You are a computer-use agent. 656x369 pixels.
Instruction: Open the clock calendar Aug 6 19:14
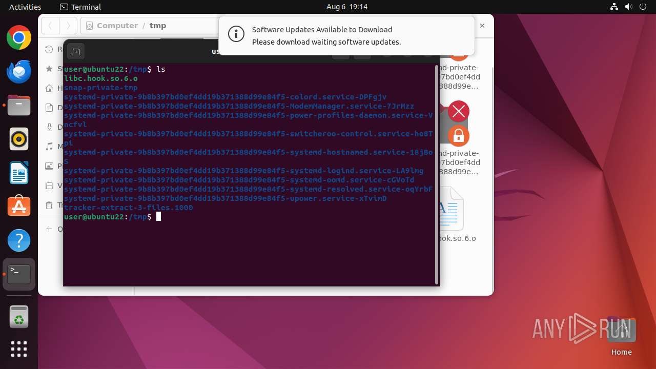(x=347, y=7)
